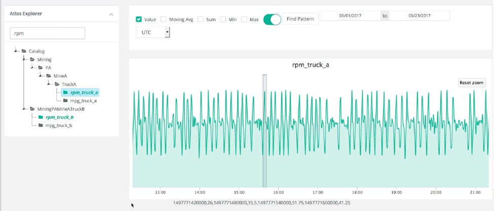Open the UTC timezone dropdown
494x211 pixels.
click(153, 32)
